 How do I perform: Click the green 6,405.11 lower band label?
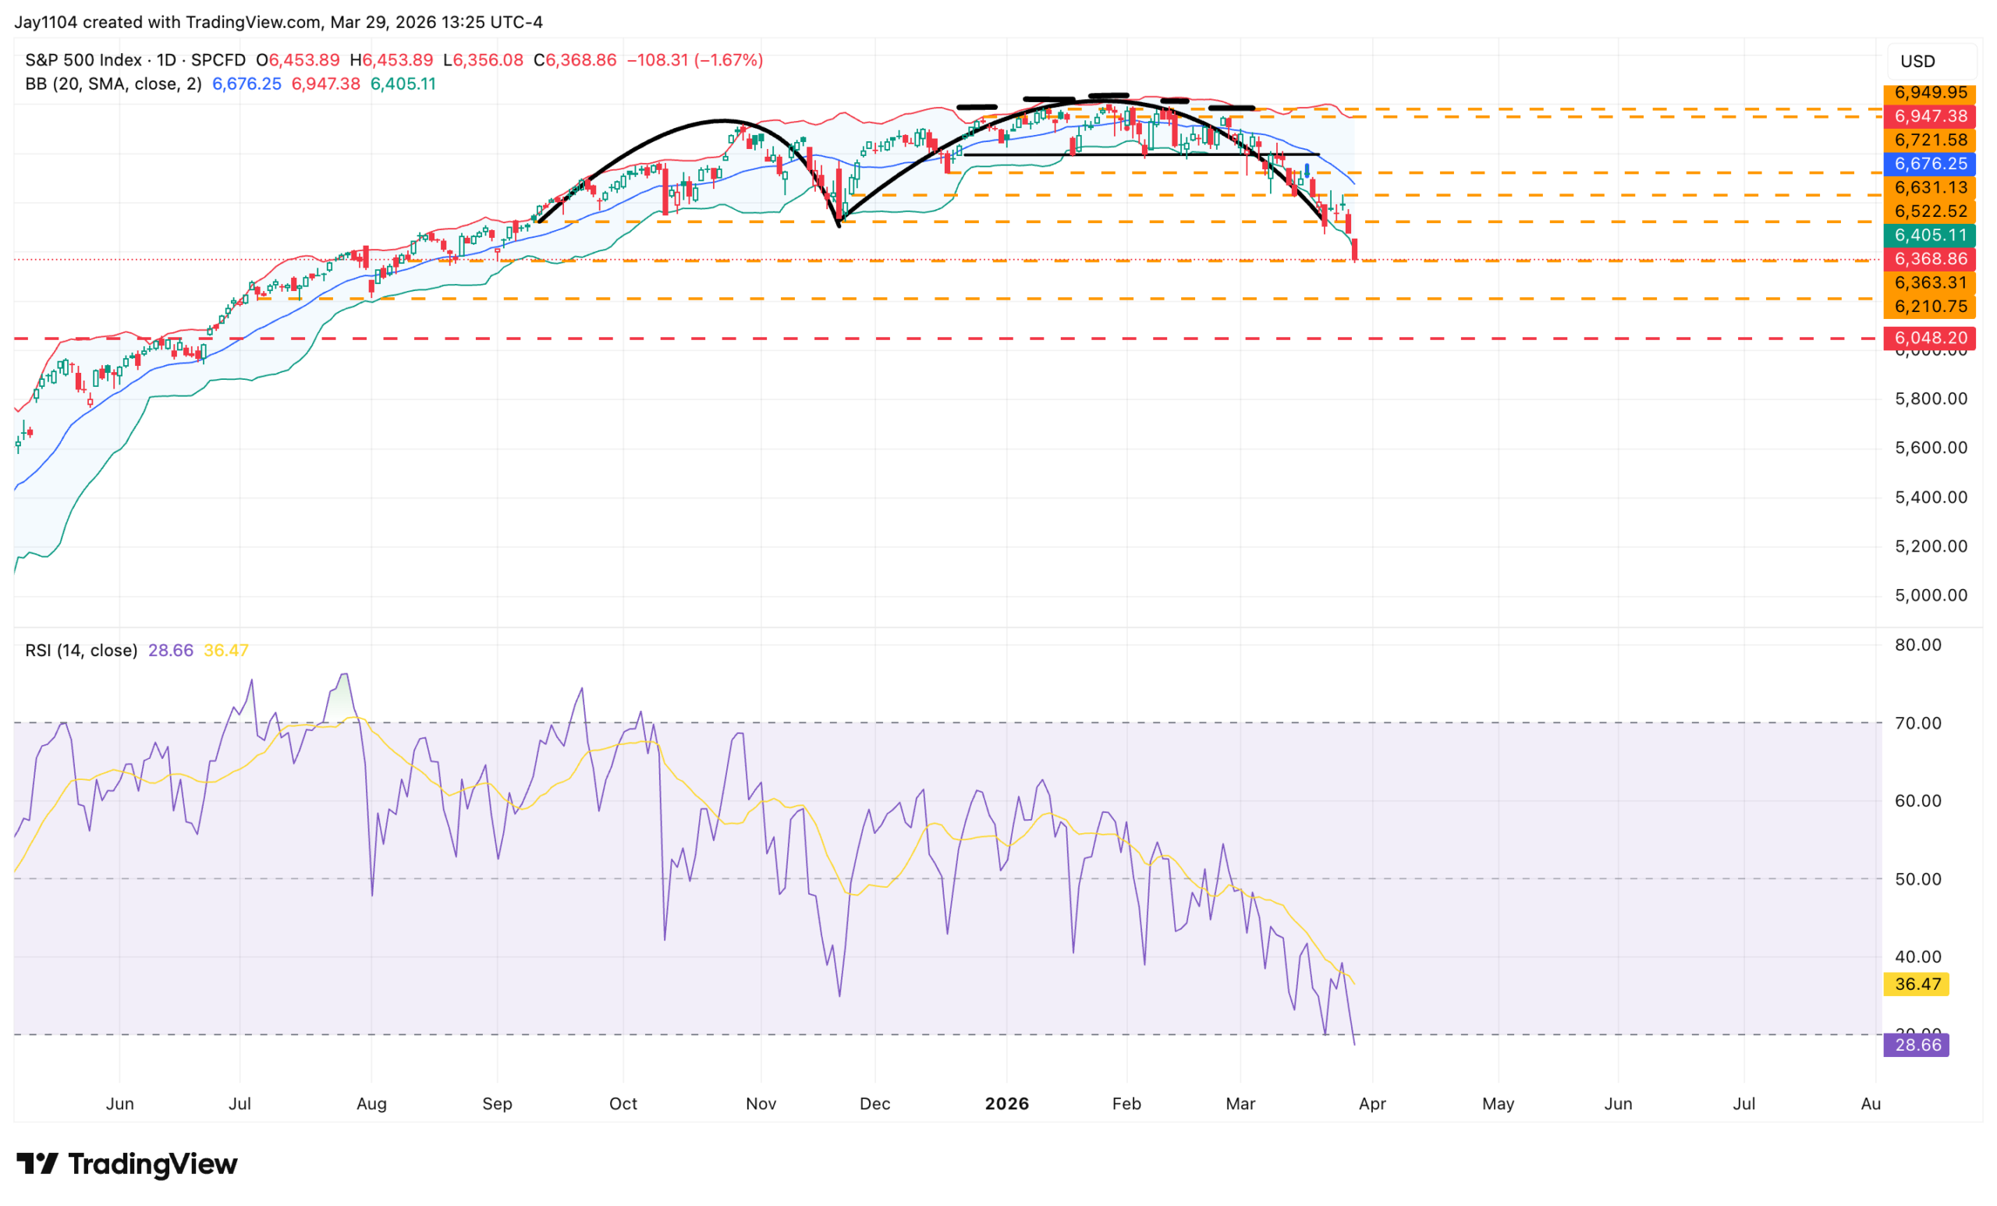pyautogui.click(x=1930, y=235)
